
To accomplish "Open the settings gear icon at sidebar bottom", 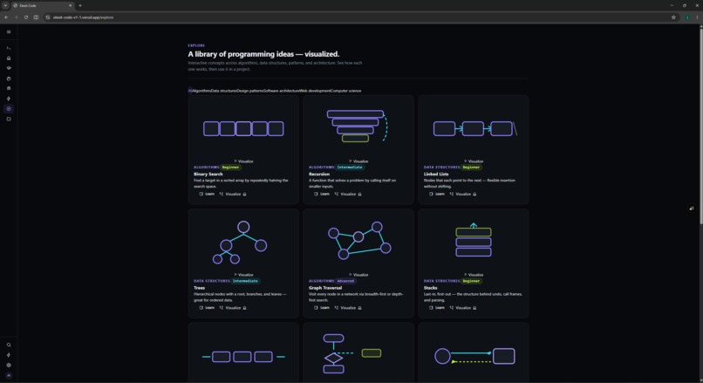I will coord(9,365).
